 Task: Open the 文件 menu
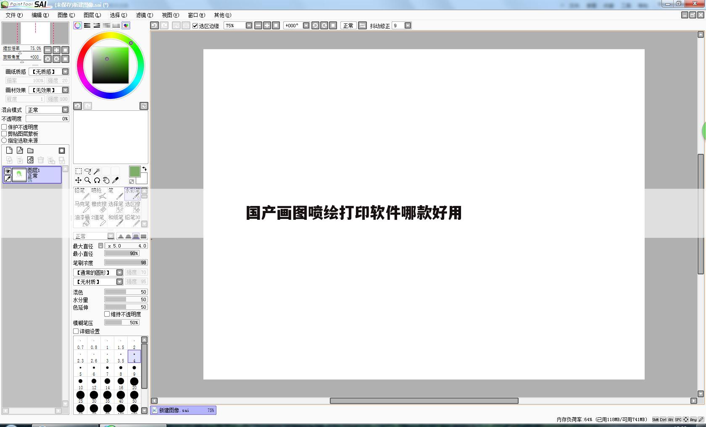(14, 15)
